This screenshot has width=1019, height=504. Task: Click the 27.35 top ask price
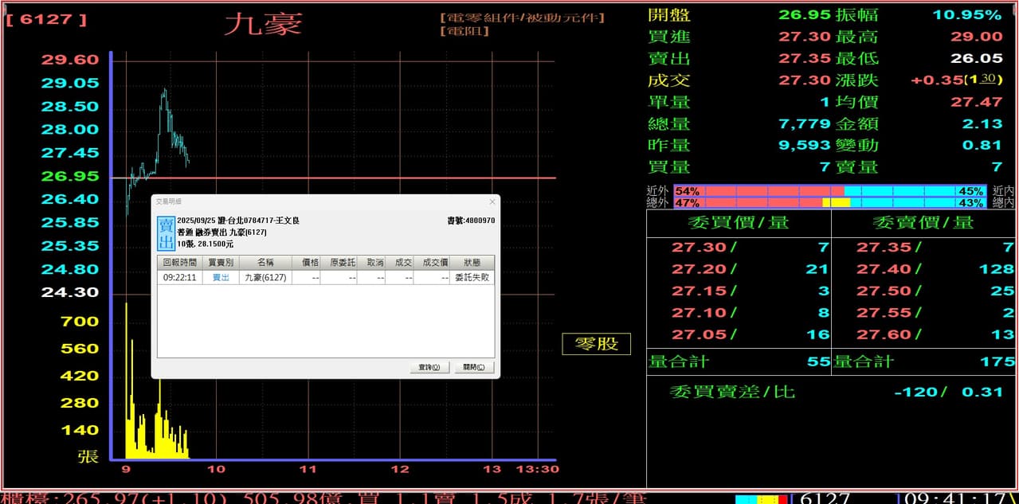pyautogui.click(x=884, y=248)
